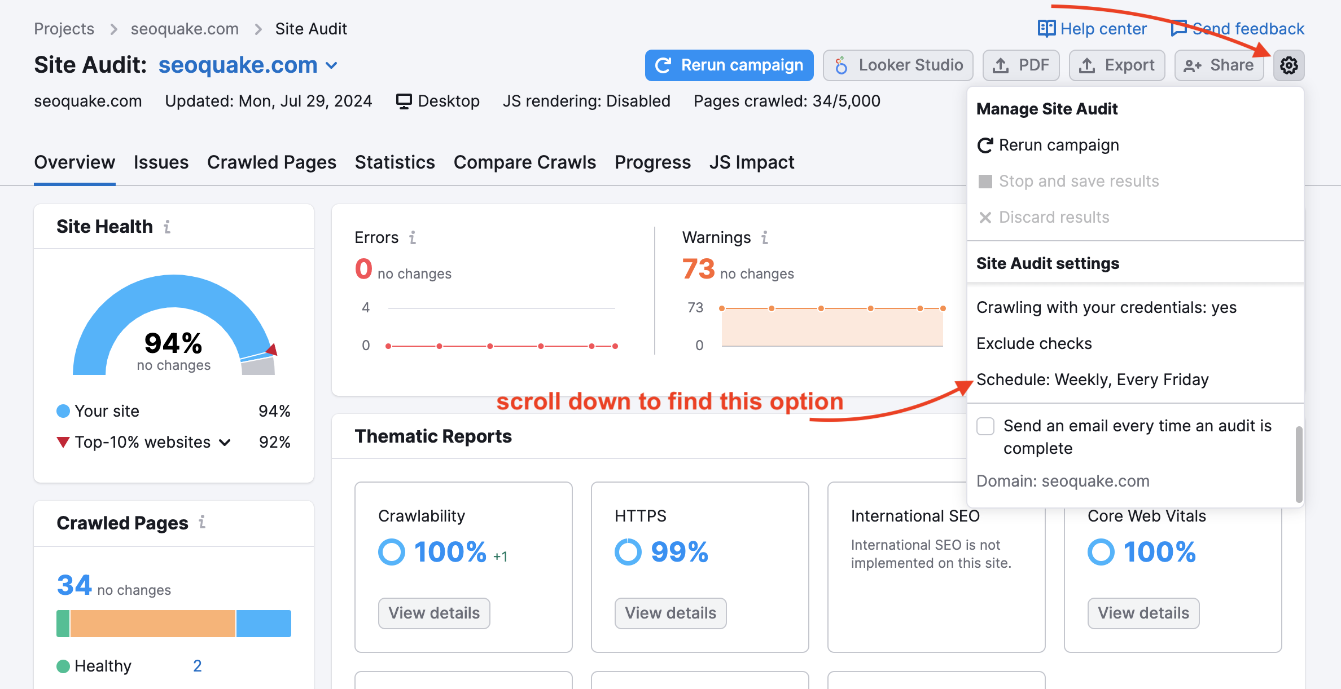Switch to the Issues tab
The image size is (1341, 689).
161,161
